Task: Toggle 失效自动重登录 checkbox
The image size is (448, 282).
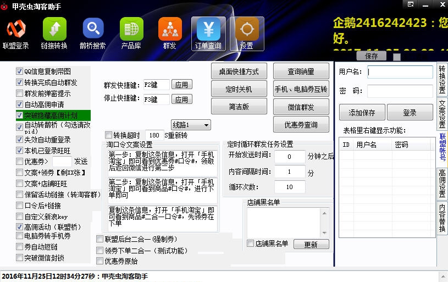Action: [19, 140]
